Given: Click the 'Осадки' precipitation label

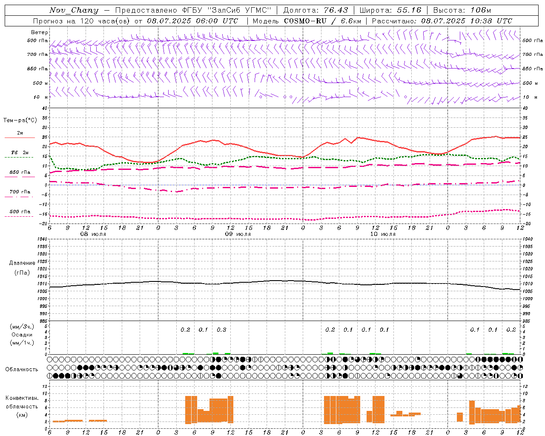Looking at the screenshot, I should (22, 335).
